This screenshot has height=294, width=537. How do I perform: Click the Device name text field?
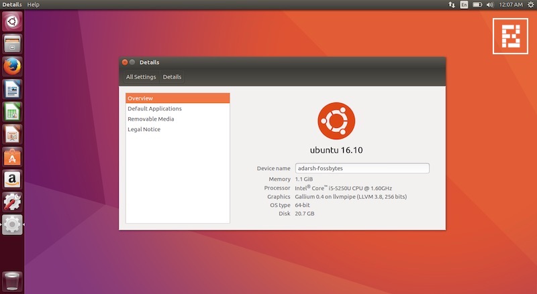pos(362,168)
